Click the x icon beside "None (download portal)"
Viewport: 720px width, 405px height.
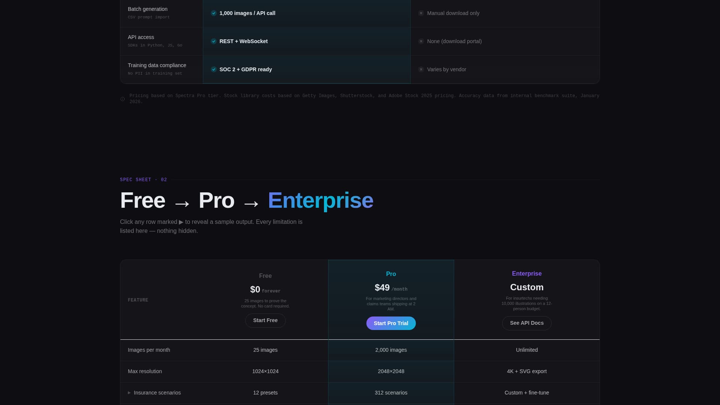pos(421,41)
